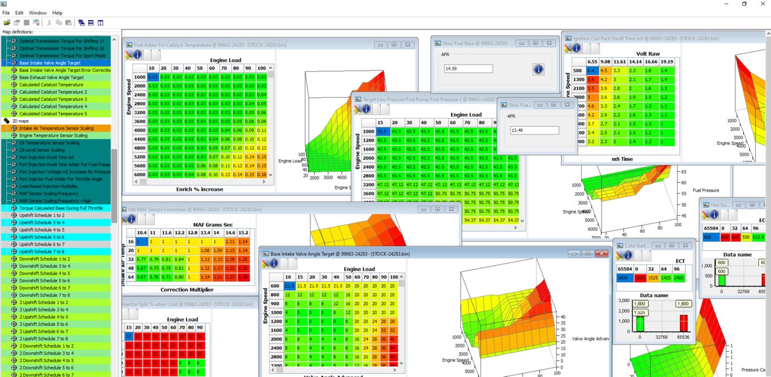Click graph tool icon in Base Intake Valve Angle Target window
This screenshot has height=377, width=771.
(x=265, y=263)
